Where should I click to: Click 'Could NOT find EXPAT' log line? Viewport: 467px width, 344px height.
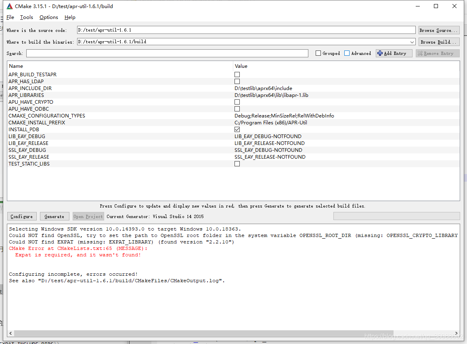click(121, 242)
